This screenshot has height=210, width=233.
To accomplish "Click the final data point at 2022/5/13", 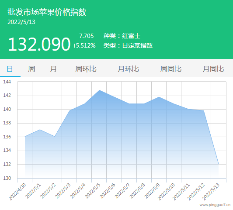I will 219,164.
